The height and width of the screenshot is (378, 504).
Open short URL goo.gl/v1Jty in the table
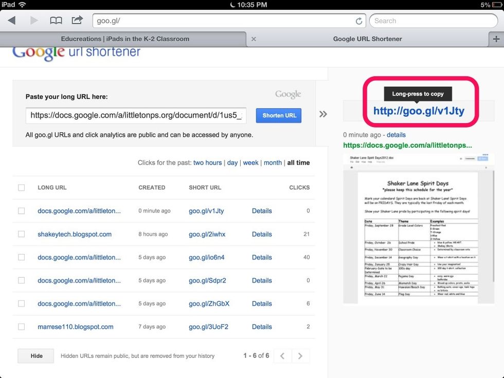point(206,211)
